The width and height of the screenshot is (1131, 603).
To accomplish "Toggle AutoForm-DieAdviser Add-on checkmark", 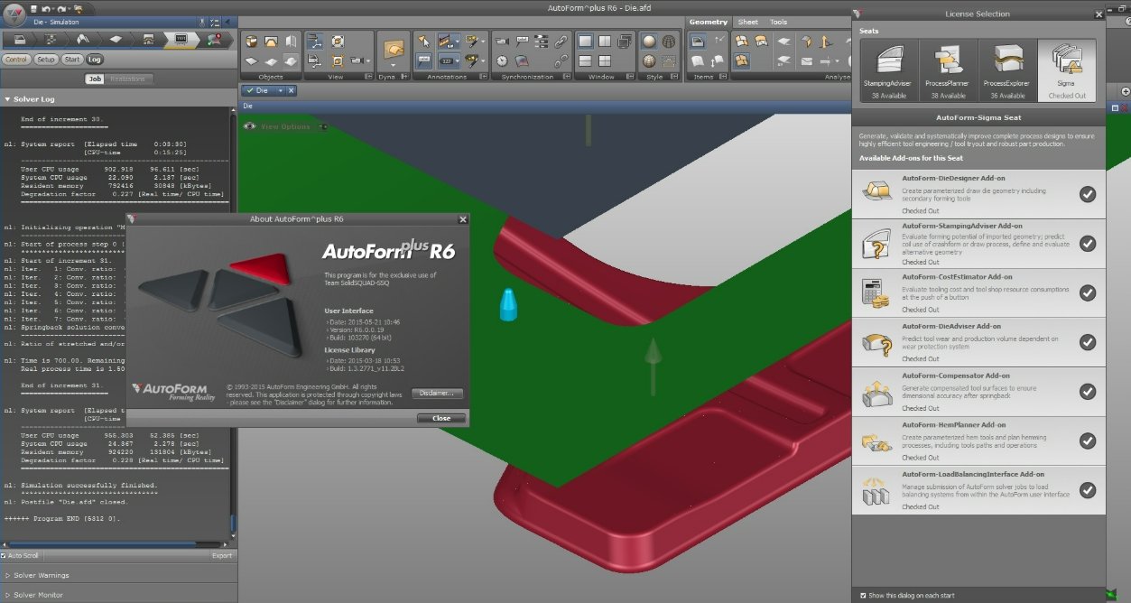I will click(x=1088, y=342).
